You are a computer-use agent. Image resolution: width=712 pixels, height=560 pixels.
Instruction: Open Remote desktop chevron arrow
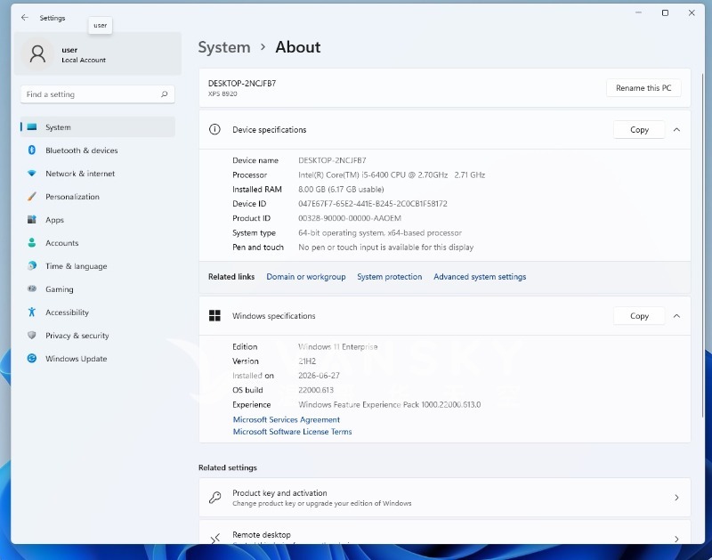(676, 540)
